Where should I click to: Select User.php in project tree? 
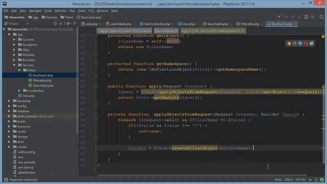pos(29,96)
